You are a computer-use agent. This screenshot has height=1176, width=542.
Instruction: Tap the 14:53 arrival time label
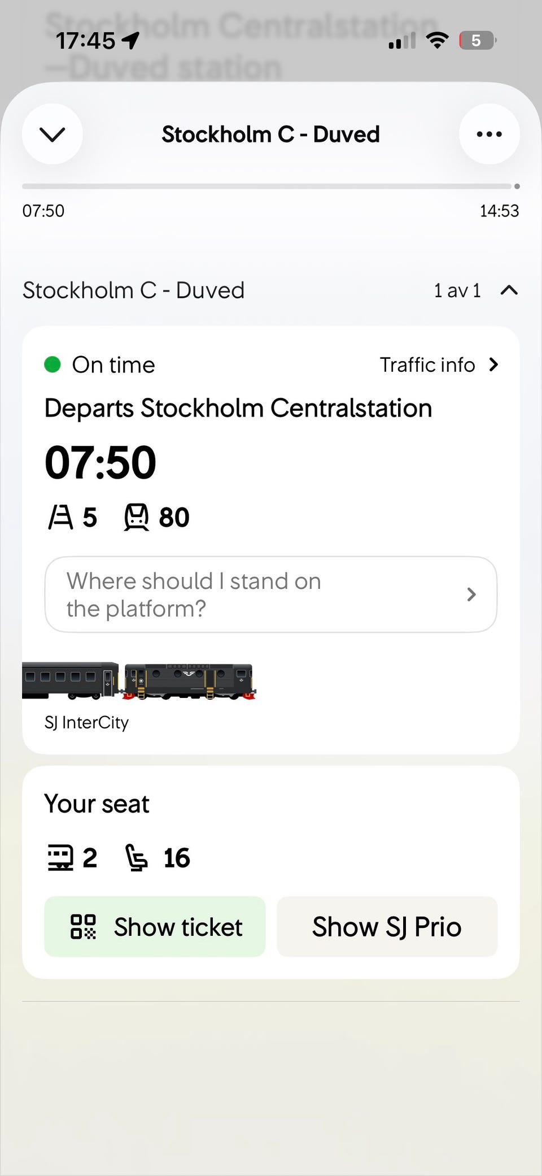tap(499, 211)
